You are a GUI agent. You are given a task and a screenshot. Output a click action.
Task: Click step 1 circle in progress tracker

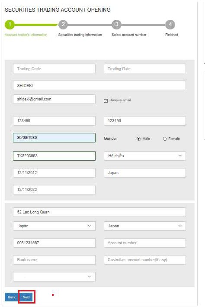[10, 25]
